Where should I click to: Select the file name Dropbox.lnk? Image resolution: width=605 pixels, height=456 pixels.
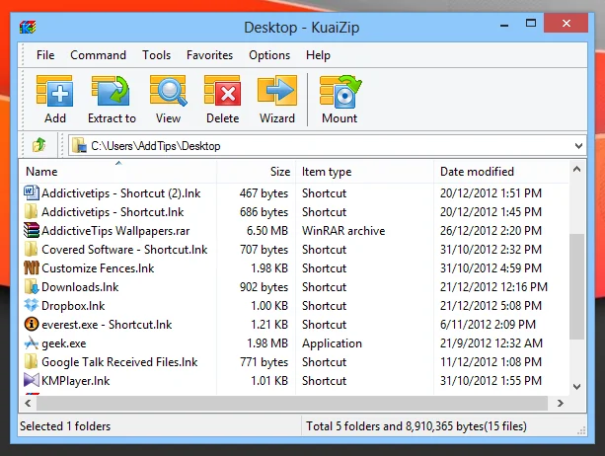point(73,306)
